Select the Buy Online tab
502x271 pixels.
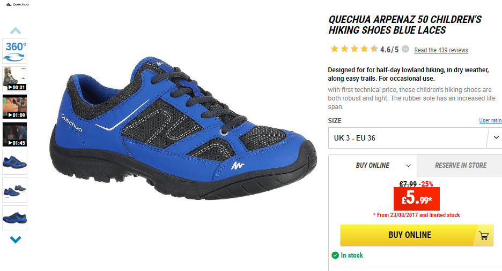373,165
